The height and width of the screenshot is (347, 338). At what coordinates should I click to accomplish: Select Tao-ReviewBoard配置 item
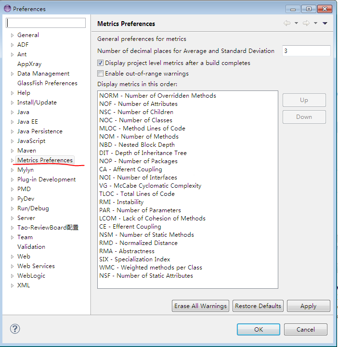(x=48, y=228)
